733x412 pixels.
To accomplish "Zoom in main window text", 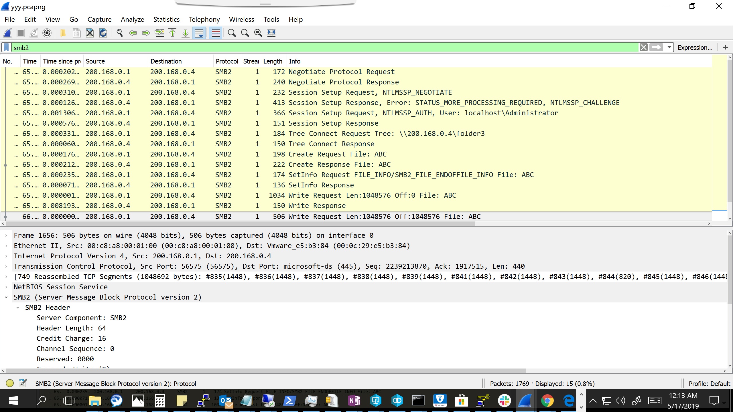I will pyautogui.click(x=232, y=33).
